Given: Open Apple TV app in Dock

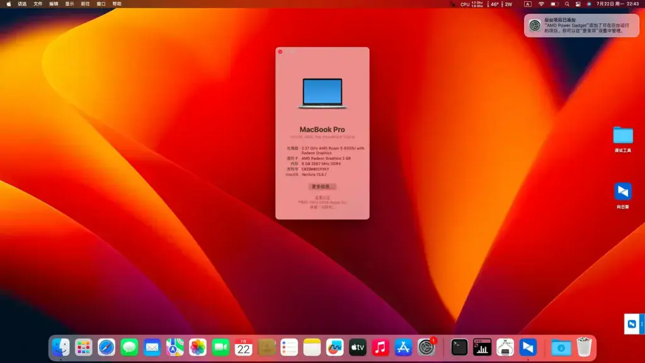Looking at the screenshot, I should 358,348.
